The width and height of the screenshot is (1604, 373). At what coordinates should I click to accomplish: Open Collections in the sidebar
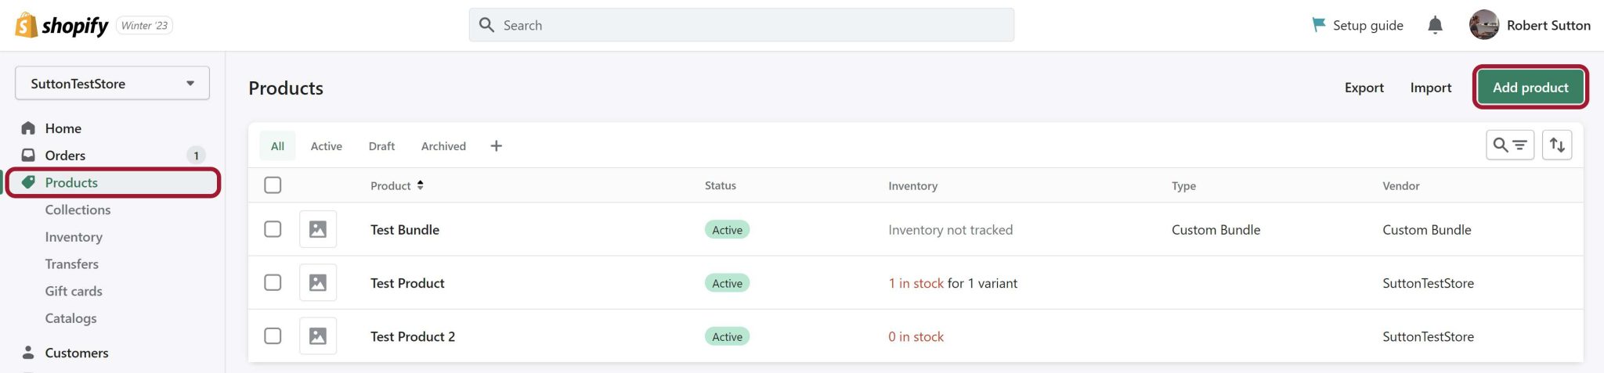[x=78, y=210]
